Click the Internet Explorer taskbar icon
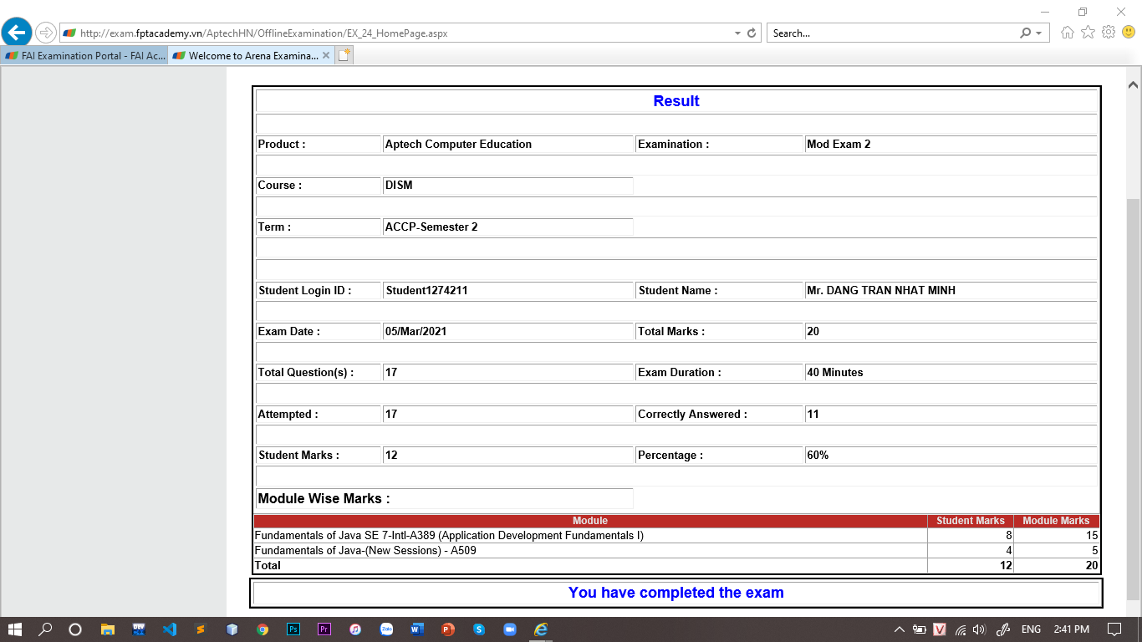Image resolution: width=1142 pixels, height=642 pixels. 541,629
